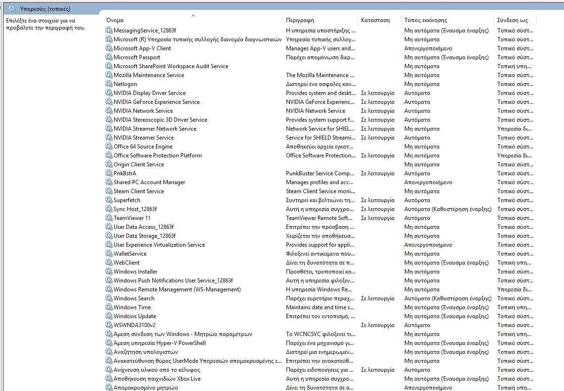Select the User Data Storage_12863f service
The image size is (564, 391).
point(320,236)
